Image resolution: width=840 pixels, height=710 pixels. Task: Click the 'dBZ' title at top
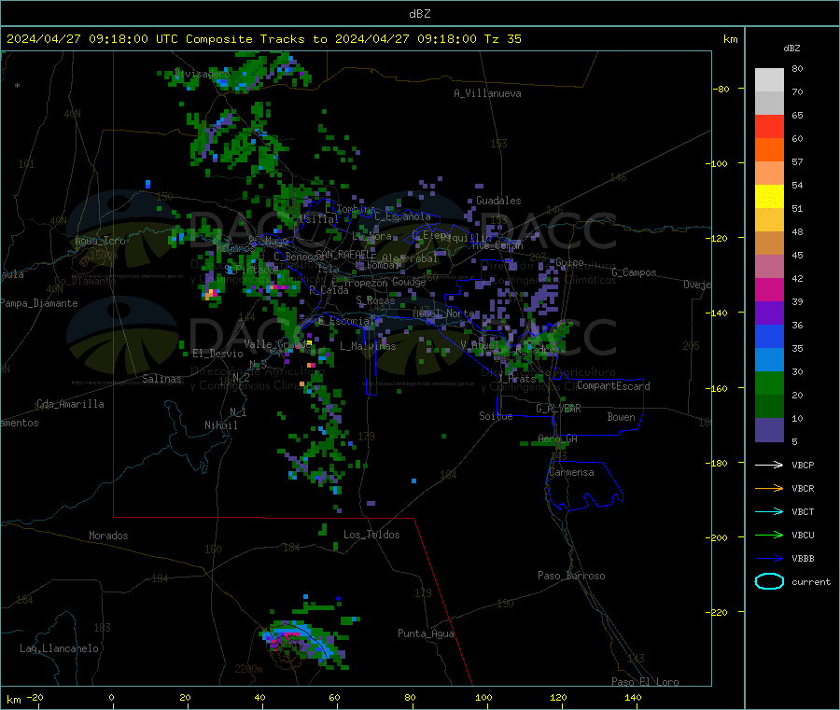[x=419, y=14]
